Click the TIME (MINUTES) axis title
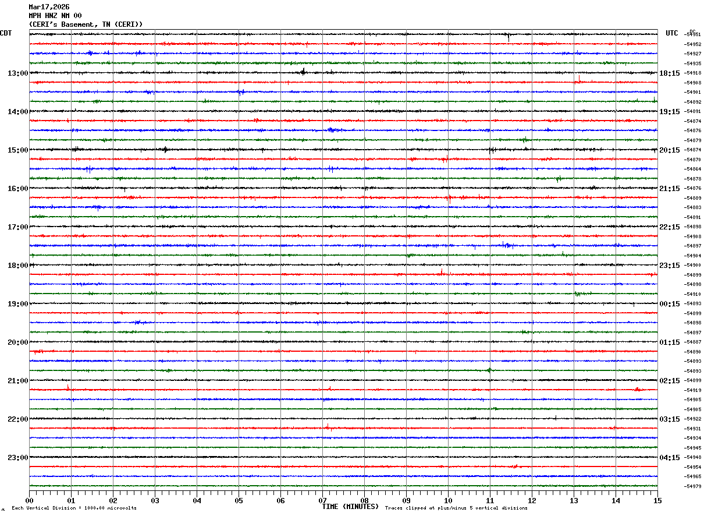 [350, 507]
